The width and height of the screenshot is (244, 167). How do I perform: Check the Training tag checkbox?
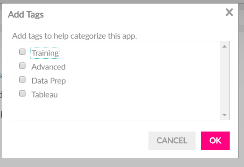(22, 52)
